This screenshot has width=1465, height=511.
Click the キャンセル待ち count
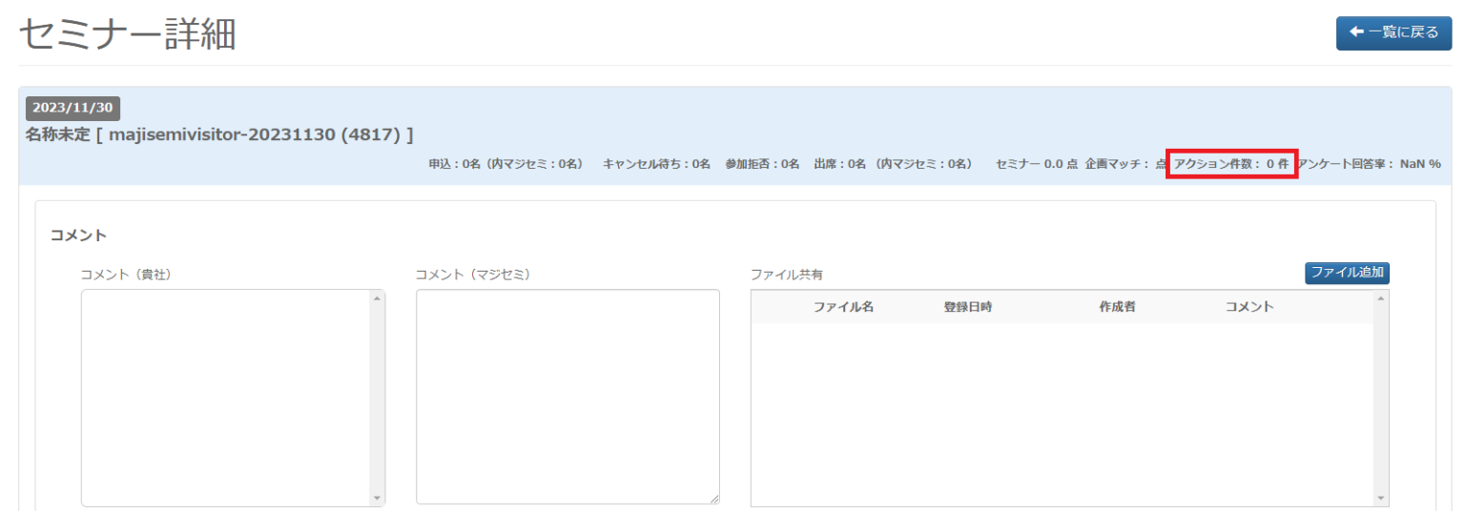tap(656, 164)
